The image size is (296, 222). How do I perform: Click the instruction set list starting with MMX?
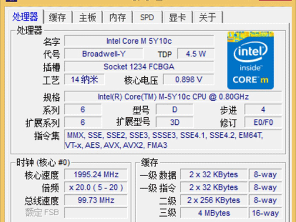pyautogui.click(x=173, y=140)
